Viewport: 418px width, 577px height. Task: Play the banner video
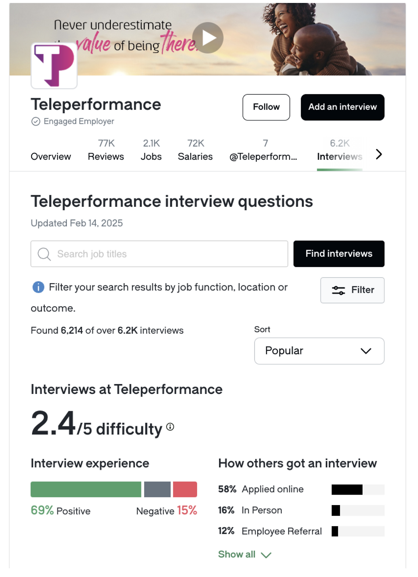click(x=208, y=38)
